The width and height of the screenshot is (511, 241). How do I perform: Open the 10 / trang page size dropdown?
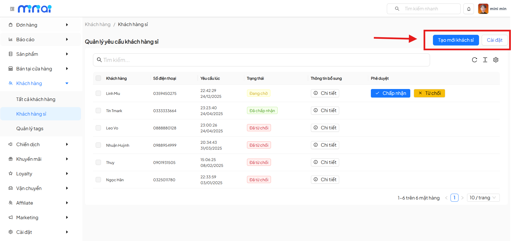[x=483, y=198]
